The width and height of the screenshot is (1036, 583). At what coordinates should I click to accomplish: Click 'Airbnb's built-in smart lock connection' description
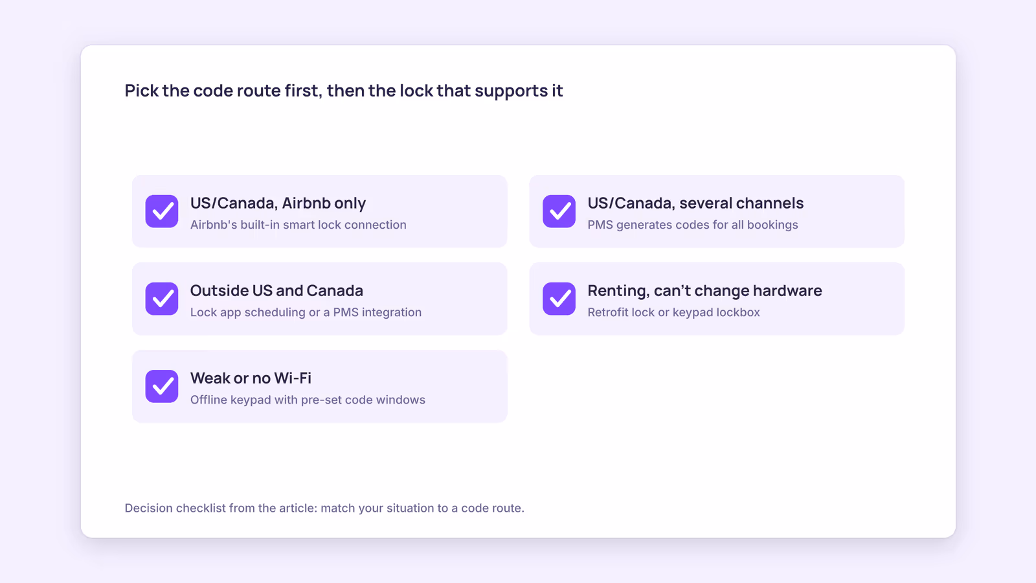(x=298, y=225)
